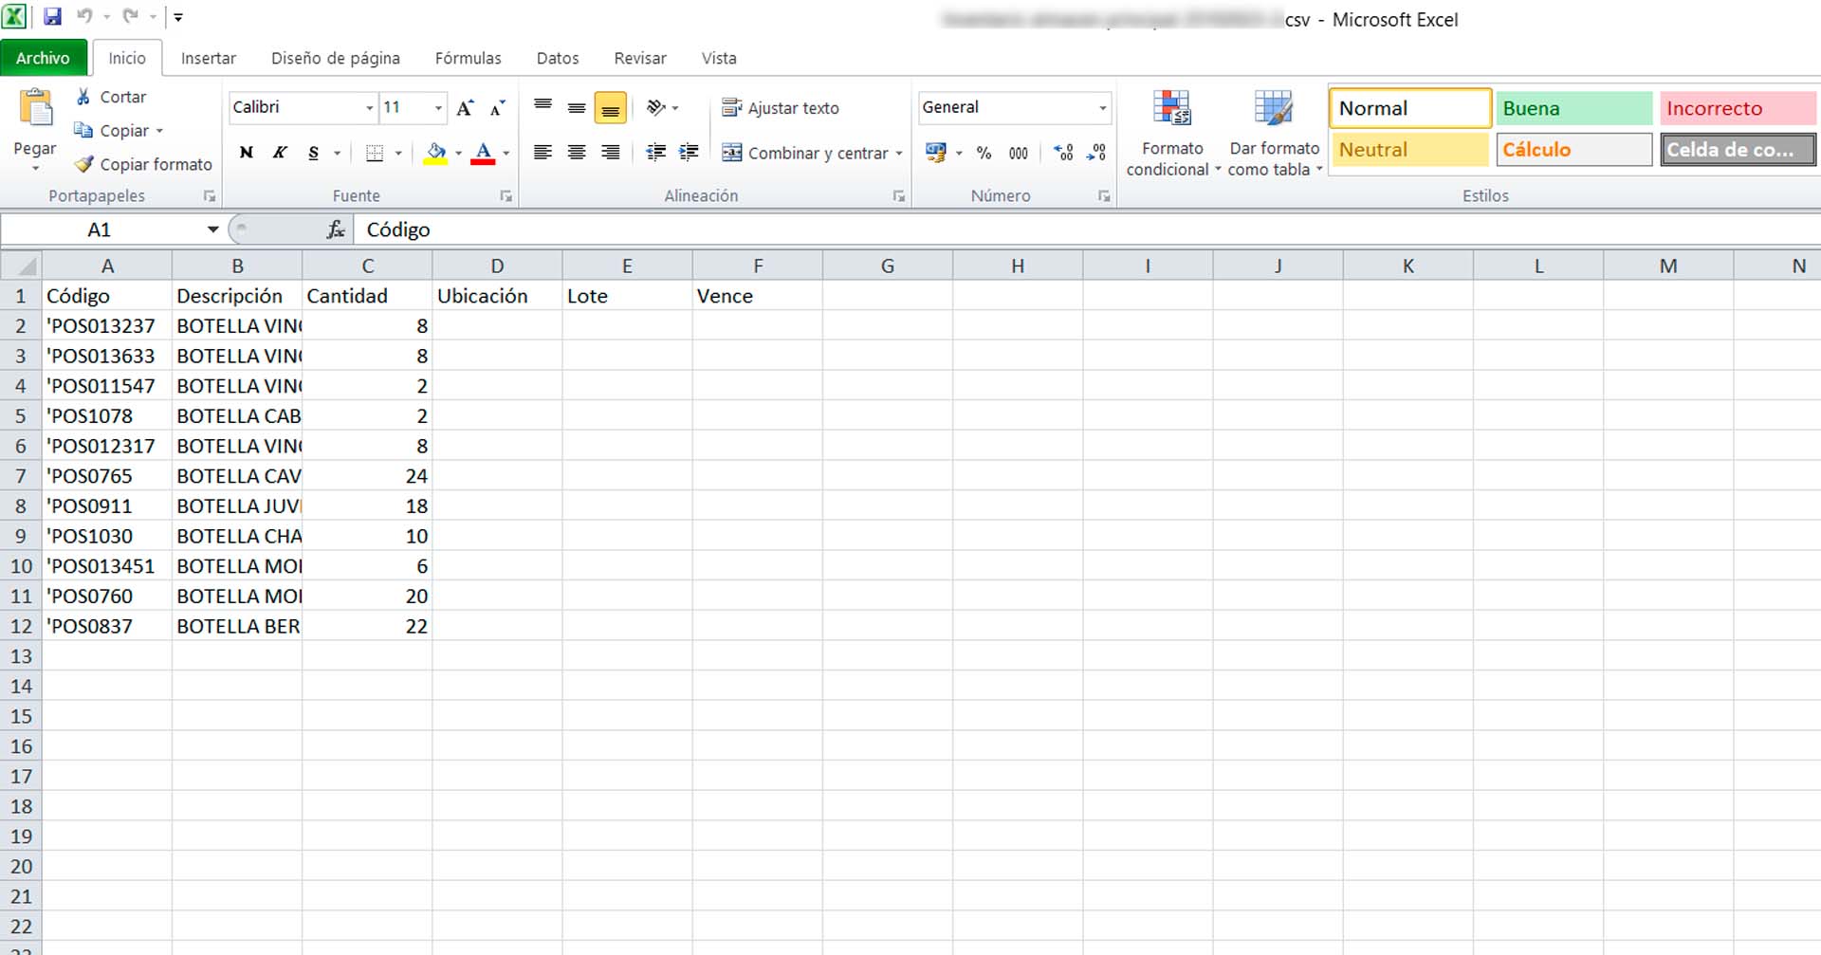1821x955 pixels.
Task: Open the Calibri font name dropdown
Action: (369, 108)
